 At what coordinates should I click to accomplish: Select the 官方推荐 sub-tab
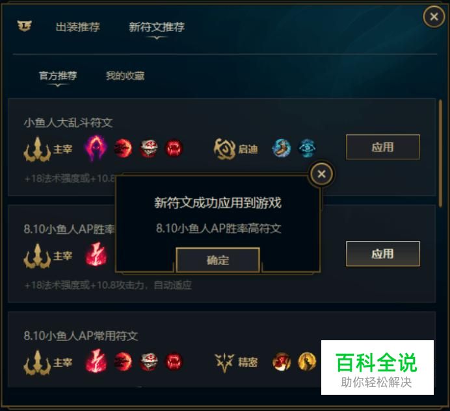58,76
